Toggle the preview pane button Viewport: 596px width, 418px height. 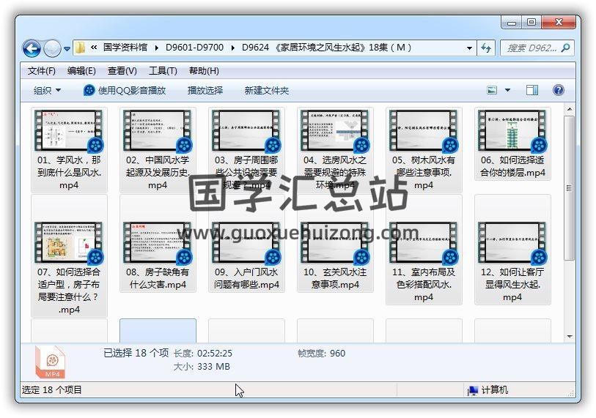(531, 90)
